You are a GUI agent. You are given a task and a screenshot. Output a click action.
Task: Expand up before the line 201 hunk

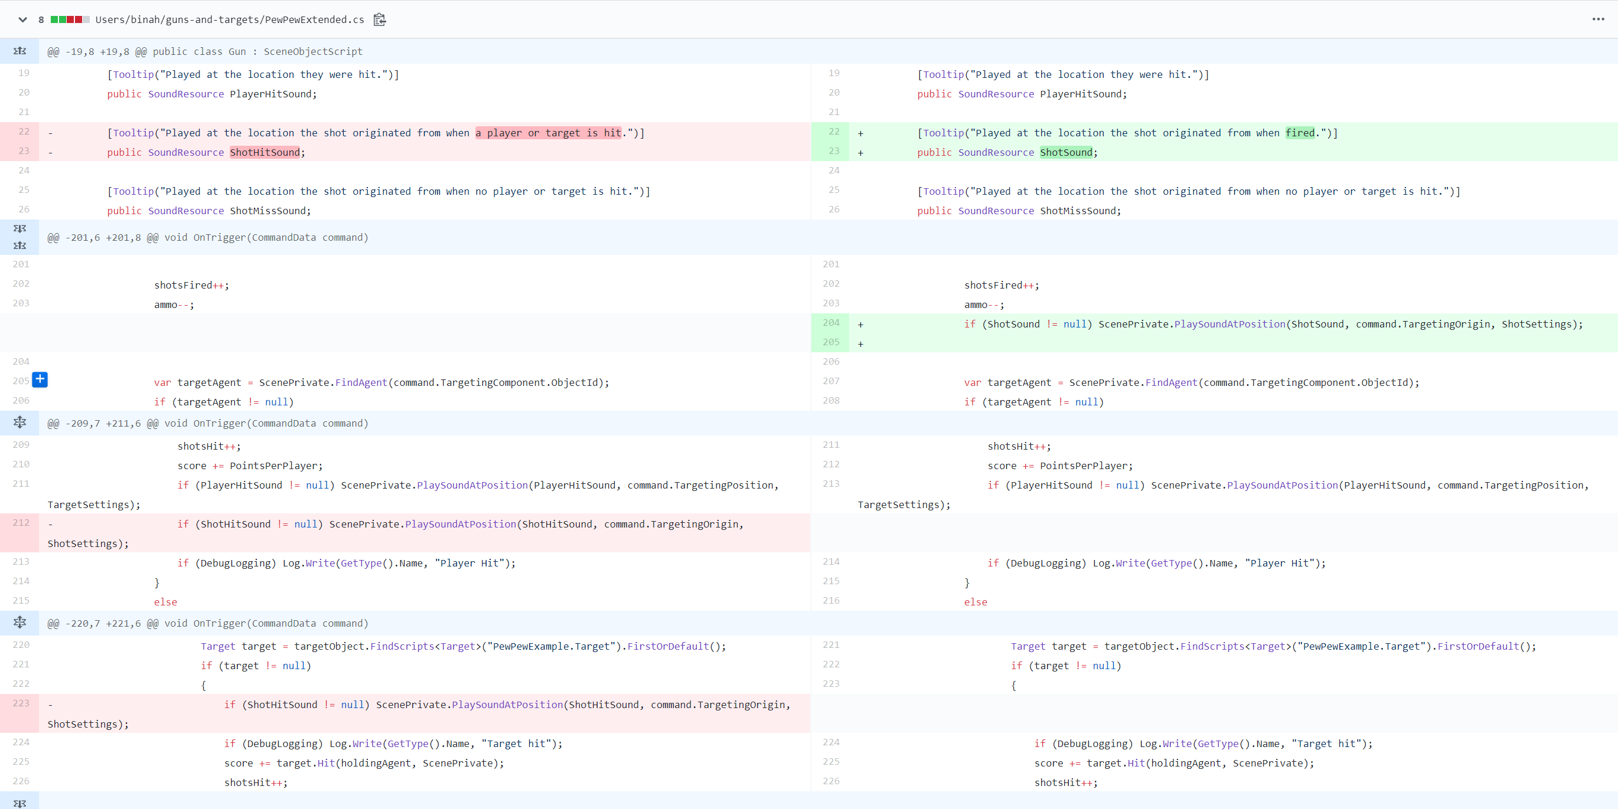[x=19, y=245]
